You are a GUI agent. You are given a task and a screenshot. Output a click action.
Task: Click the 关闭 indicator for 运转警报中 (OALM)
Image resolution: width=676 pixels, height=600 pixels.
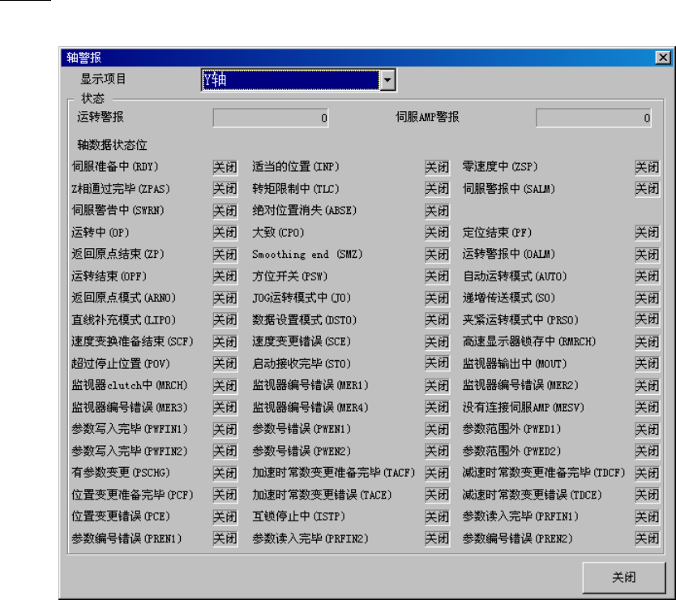click(647, 255)
